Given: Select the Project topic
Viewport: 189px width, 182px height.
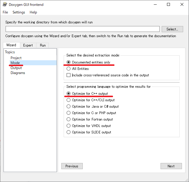Looking at the screenshot, I should point(16,58).
